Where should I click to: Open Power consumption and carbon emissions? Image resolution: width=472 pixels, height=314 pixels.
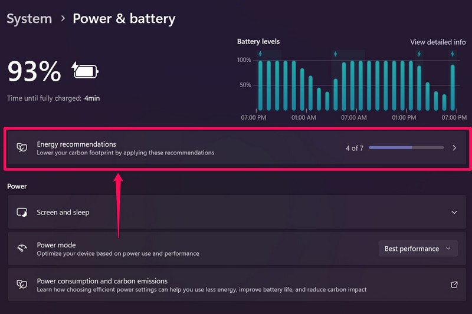[x=102, y=281]
